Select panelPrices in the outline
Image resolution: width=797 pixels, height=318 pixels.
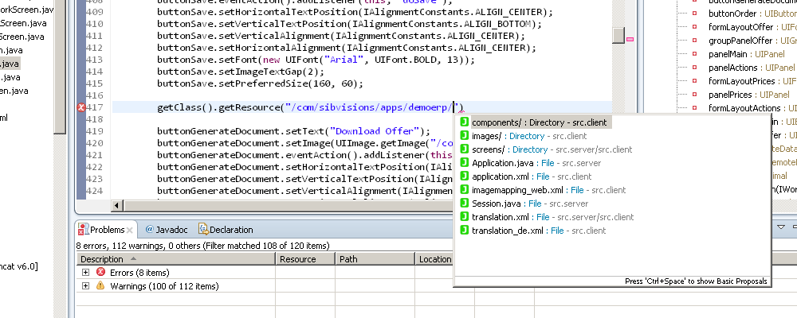click(730, 95)
